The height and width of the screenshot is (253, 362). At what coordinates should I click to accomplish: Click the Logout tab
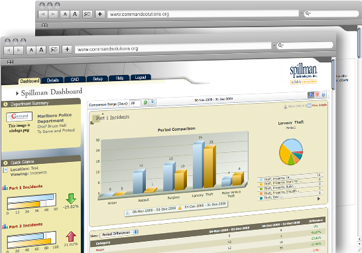point(141,77)
